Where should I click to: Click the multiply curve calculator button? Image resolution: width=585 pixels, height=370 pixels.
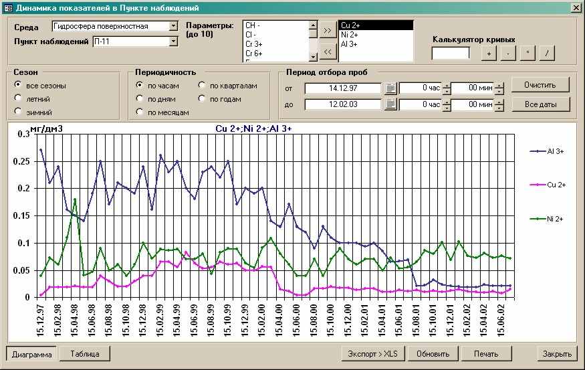[x=528, y=54]
